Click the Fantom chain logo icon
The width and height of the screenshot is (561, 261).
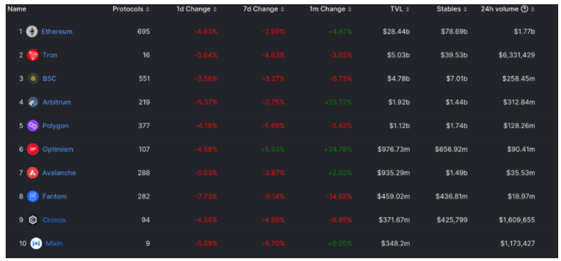point(33,197)
